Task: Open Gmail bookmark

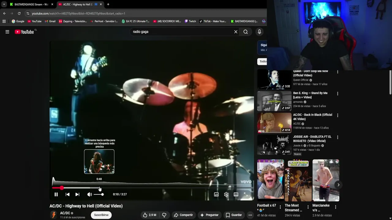Action: coord(50,21)
